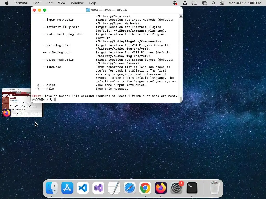Click the date and time in menu bar
Viewport: 266px width, 199px height.
(x=245, y=3)
